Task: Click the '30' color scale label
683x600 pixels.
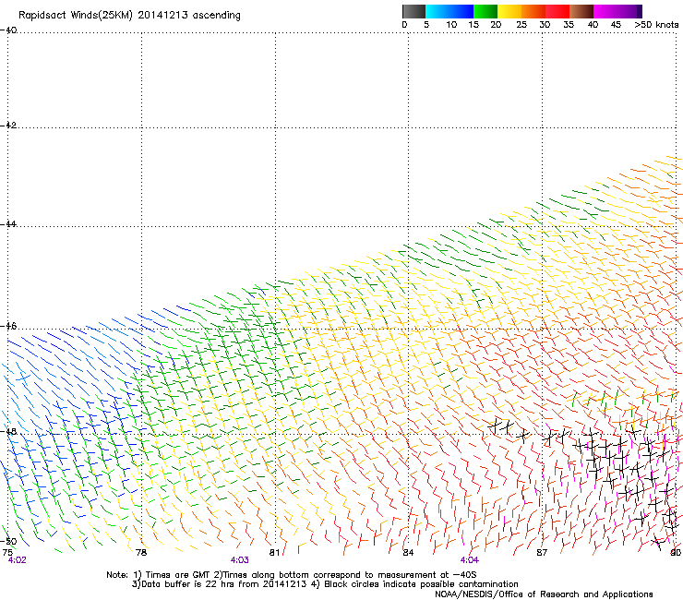Action: coord(545,25)
